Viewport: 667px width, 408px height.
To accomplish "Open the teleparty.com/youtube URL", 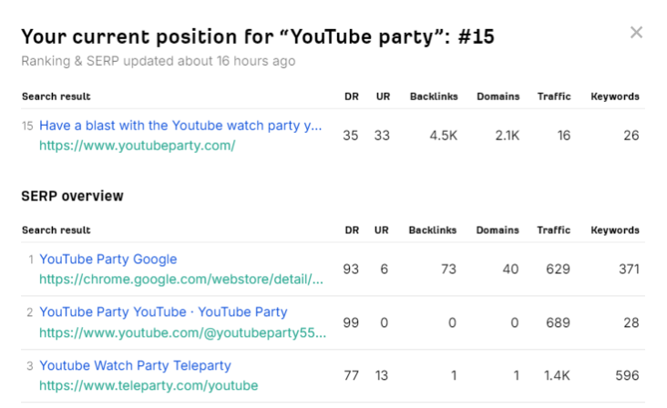I will coord(149,385).
